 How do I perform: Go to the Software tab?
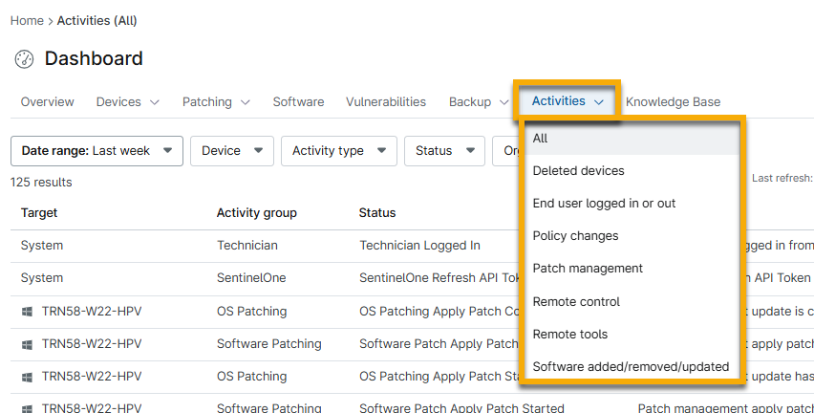[x=298, y=101]
